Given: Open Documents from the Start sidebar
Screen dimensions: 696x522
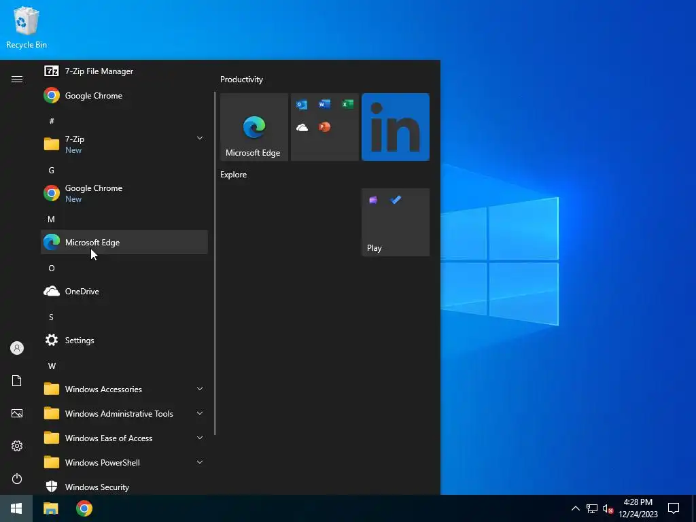Looking at the screenshot, I should (17, 381).
